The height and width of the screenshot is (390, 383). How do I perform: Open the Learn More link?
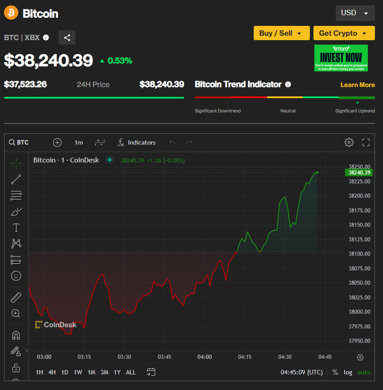[x=357, y=85]
